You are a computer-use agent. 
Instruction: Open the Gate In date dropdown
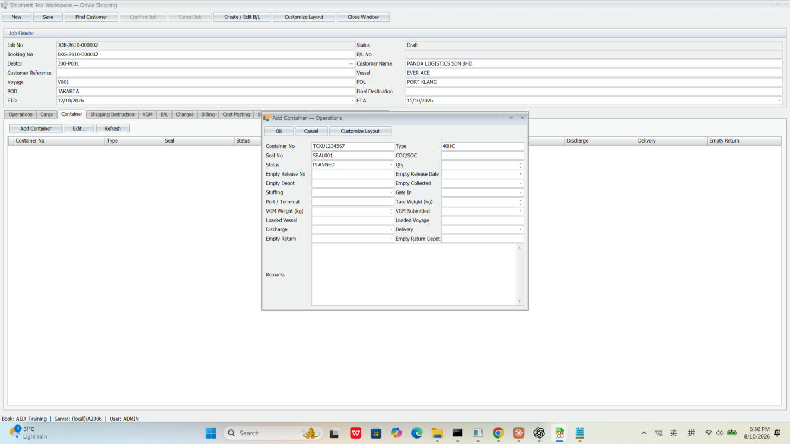[x=520, y=192]
